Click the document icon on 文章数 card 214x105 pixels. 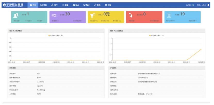pos(169,15)
